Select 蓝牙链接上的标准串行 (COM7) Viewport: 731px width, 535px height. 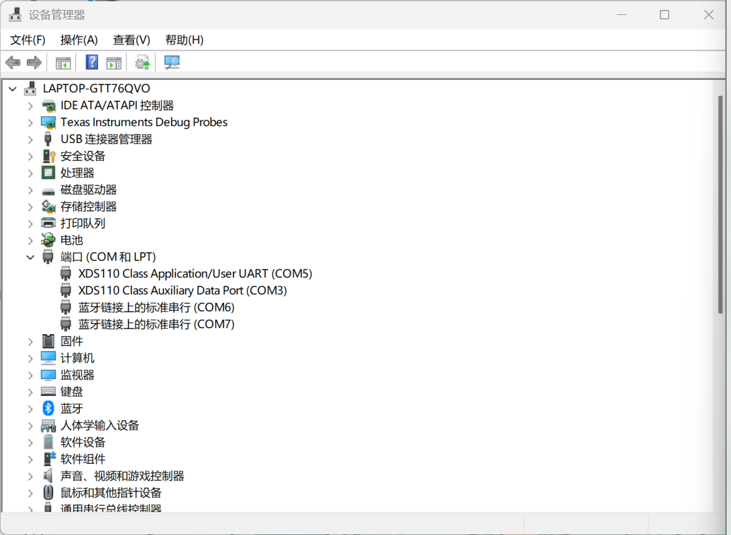tap(156, 324)
